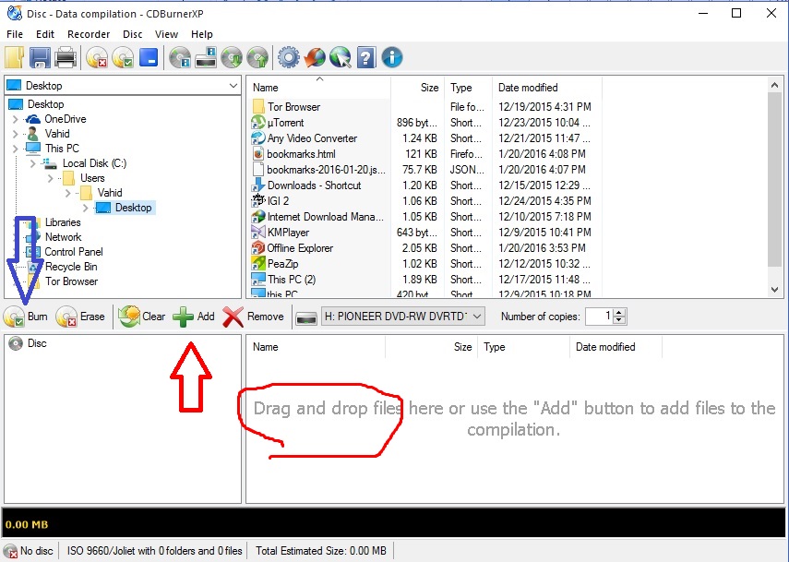
Task: Click the Offline Explorer shortcut icon
Action: [258, 247]
